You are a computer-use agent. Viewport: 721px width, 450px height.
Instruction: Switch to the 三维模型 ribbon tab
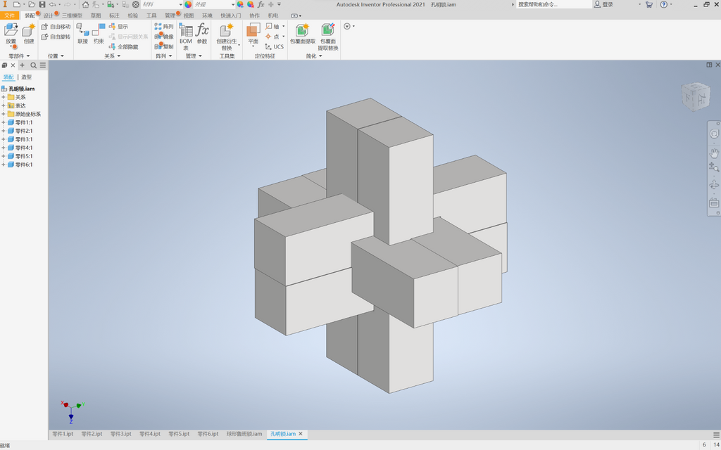73,15
